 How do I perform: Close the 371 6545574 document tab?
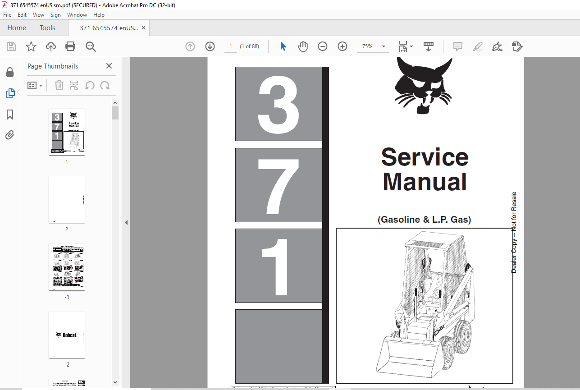pos(143,28)
